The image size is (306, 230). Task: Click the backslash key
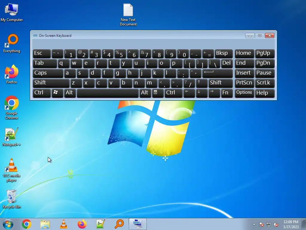(x=214, y=63)
